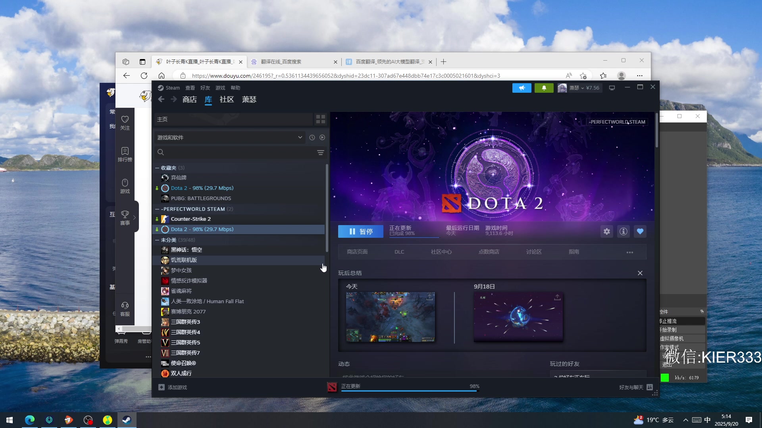Collapse the 未分类 category
Viewport: 762px width, 428px height.
[x=157, y=240]
